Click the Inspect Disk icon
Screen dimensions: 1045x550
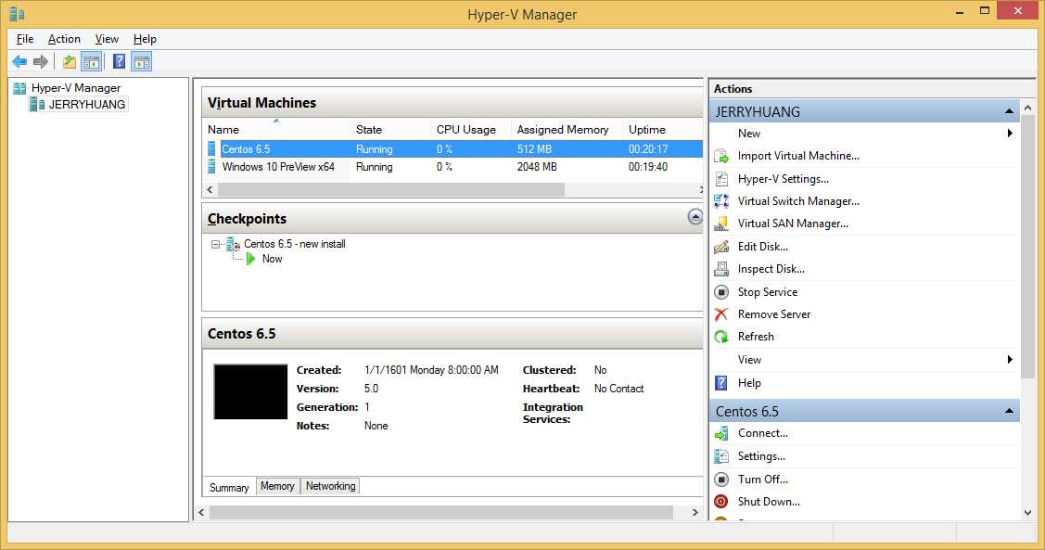click(x=721, y=269)
